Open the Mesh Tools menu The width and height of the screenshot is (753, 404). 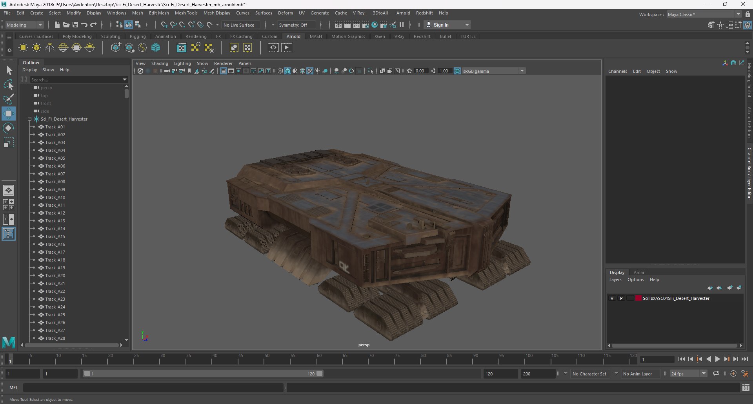pos(186,13)
